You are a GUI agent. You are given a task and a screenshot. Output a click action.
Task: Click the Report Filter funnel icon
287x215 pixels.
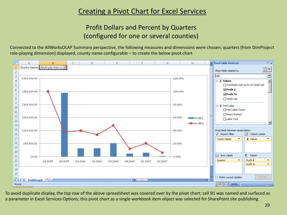click(217, 134)
